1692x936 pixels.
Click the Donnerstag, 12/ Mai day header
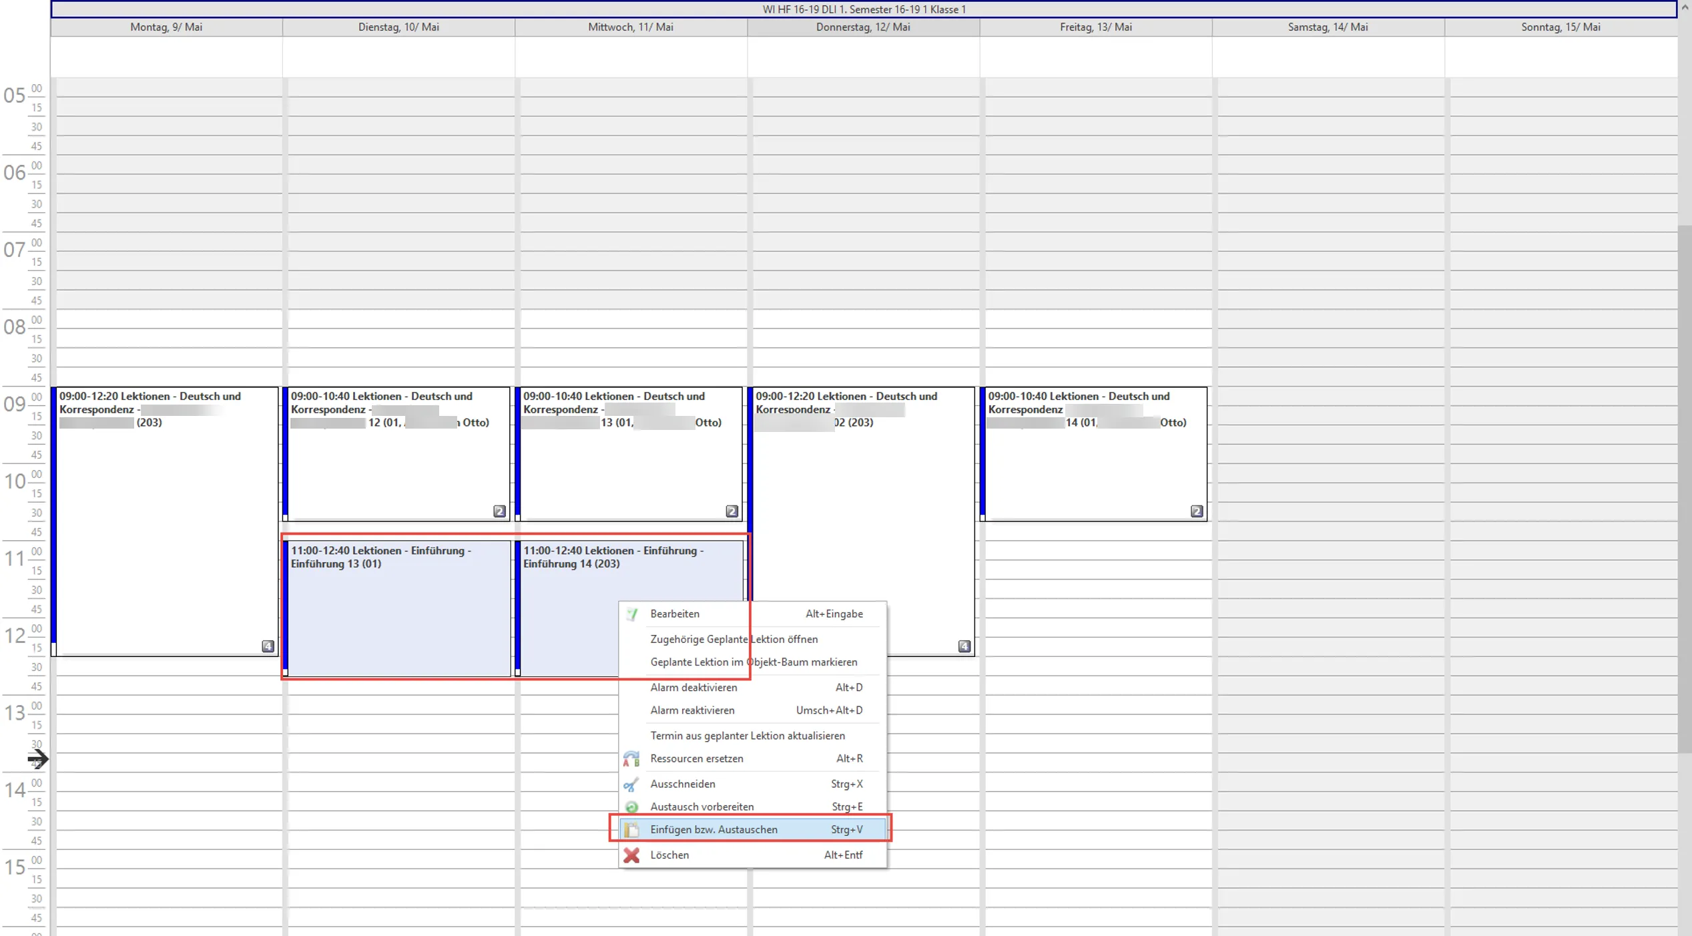pyautogui.click(x=863, y=27)
